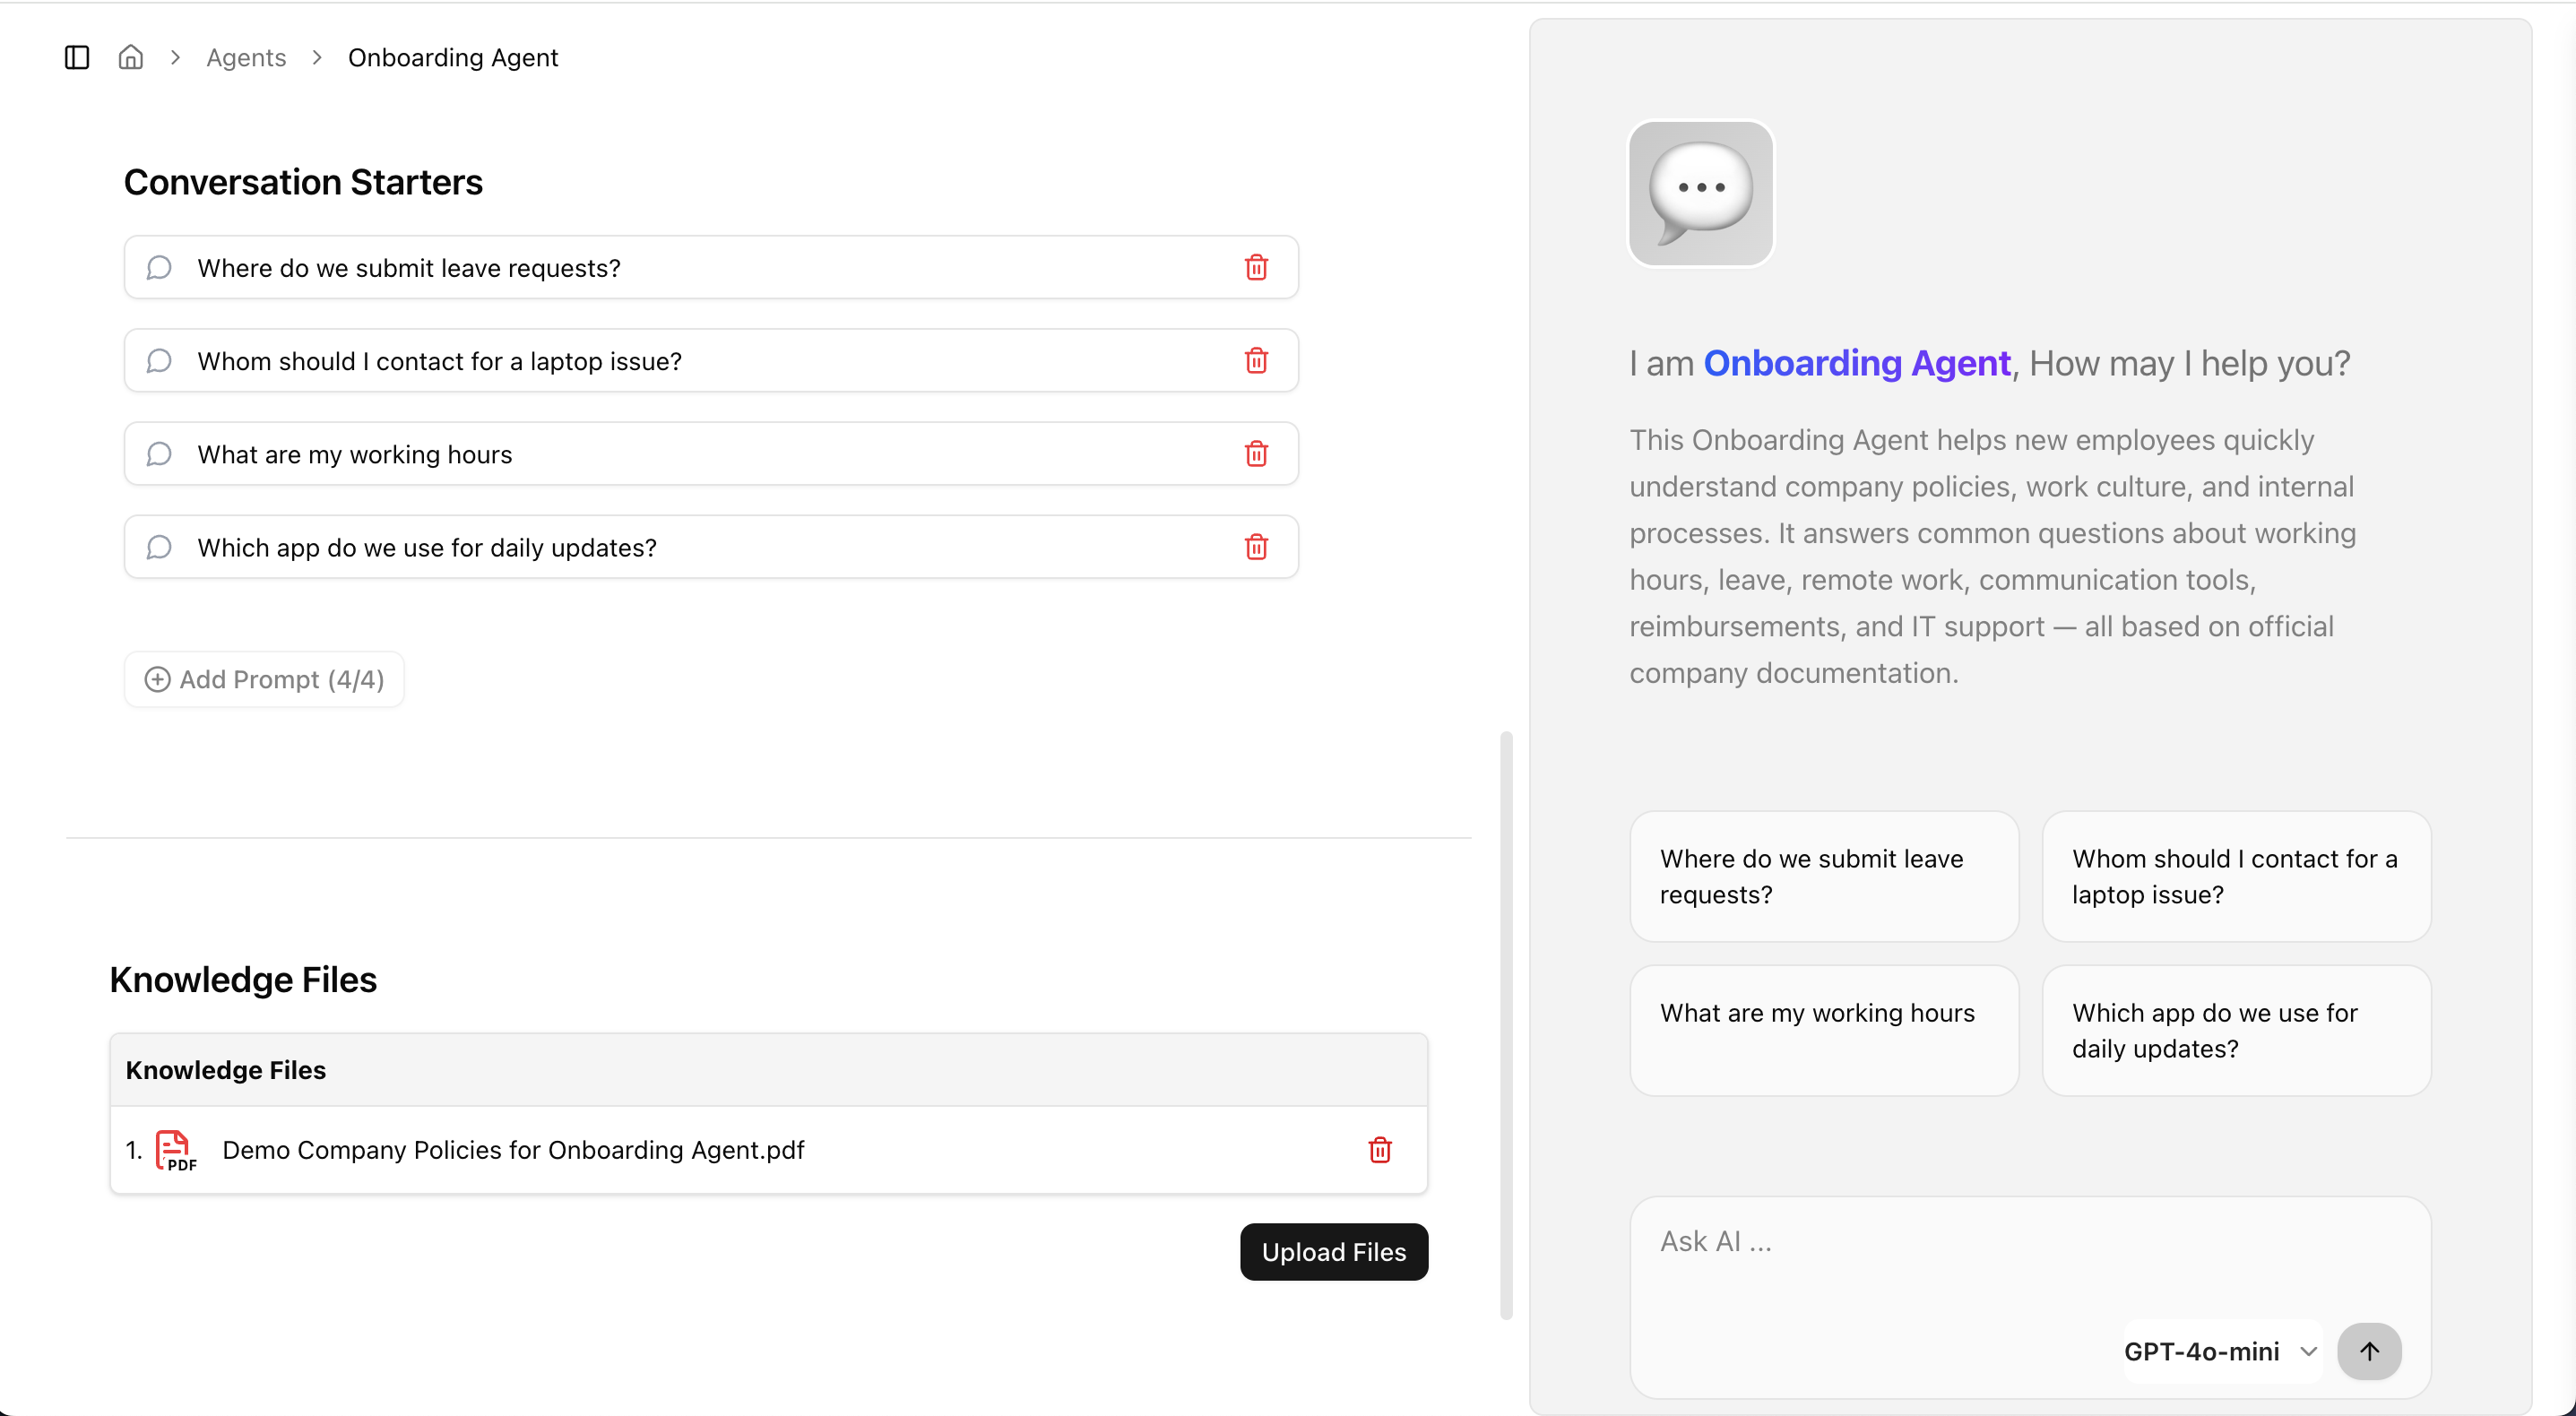Click the Upload Files button
Image resolution: width=2576 pixels, height=1416 pixels.
(x=1333, y=1251)
